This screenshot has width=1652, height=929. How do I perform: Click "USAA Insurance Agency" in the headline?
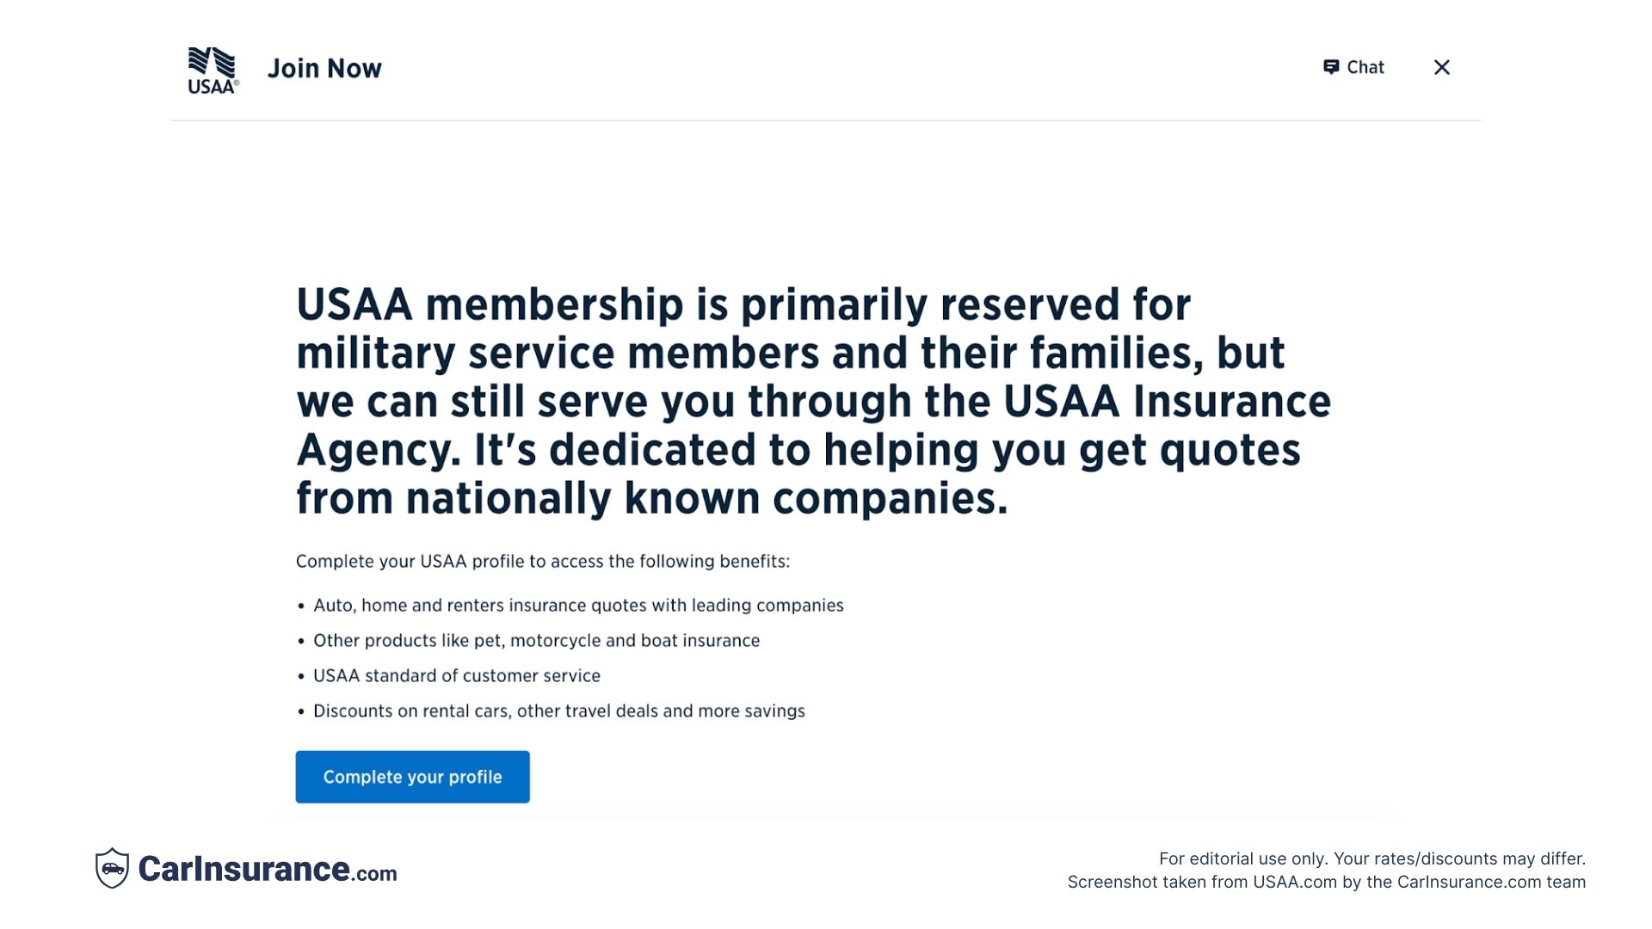(1166, 402)
